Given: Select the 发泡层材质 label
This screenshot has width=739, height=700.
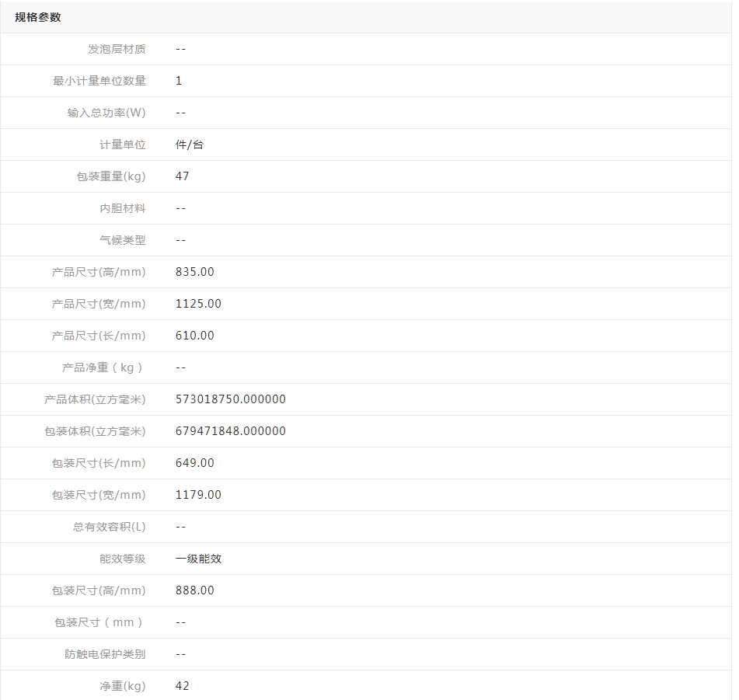Looking at the screenshot, I should [117, 49].
